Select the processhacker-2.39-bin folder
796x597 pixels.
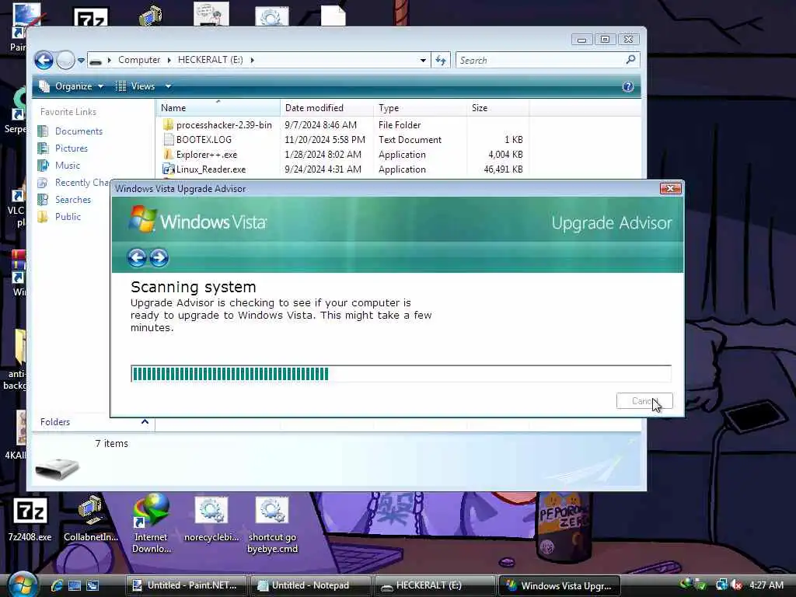[x=217, y=125]
